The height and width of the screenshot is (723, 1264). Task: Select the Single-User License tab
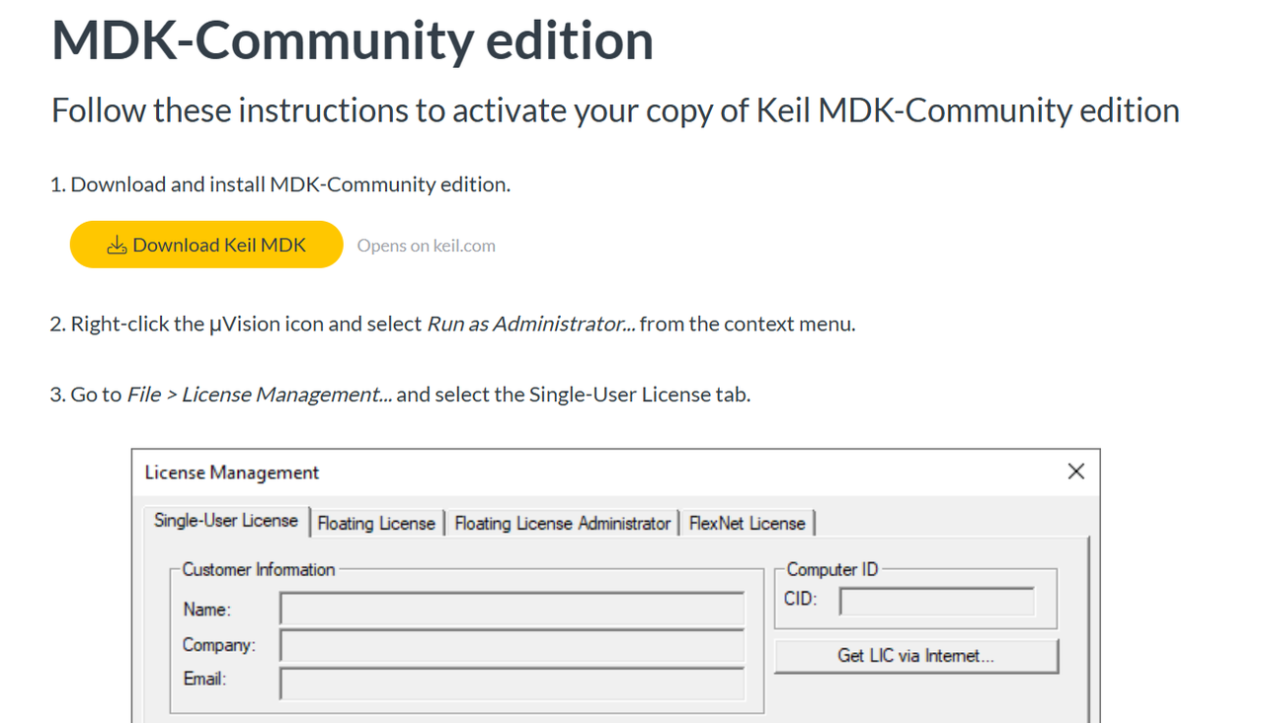tap(226, 521)
